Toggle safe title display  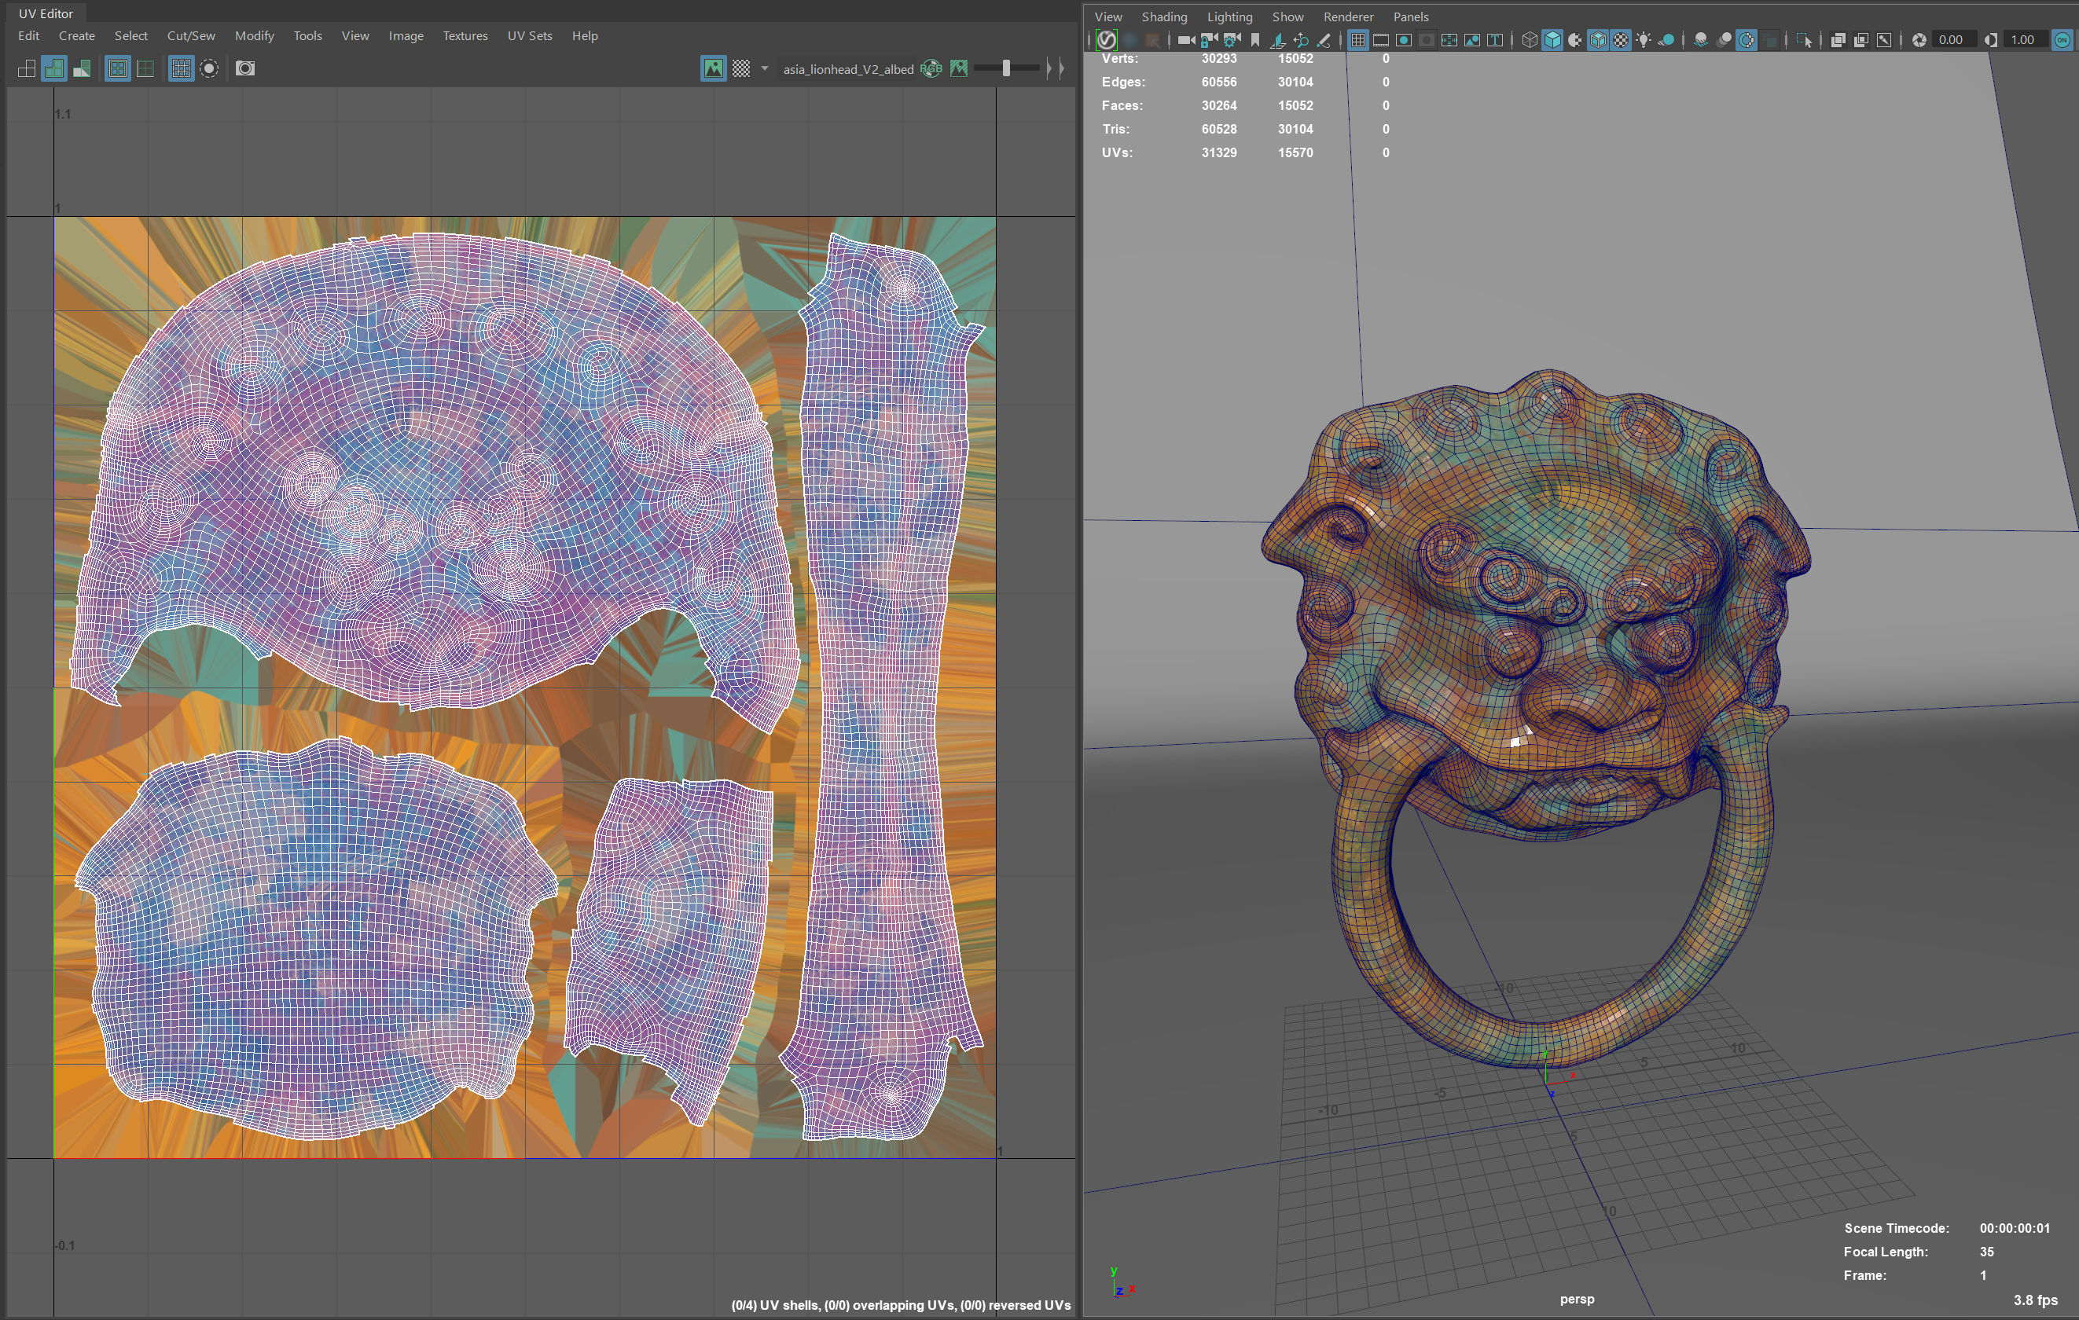(x=1494, y=40)
